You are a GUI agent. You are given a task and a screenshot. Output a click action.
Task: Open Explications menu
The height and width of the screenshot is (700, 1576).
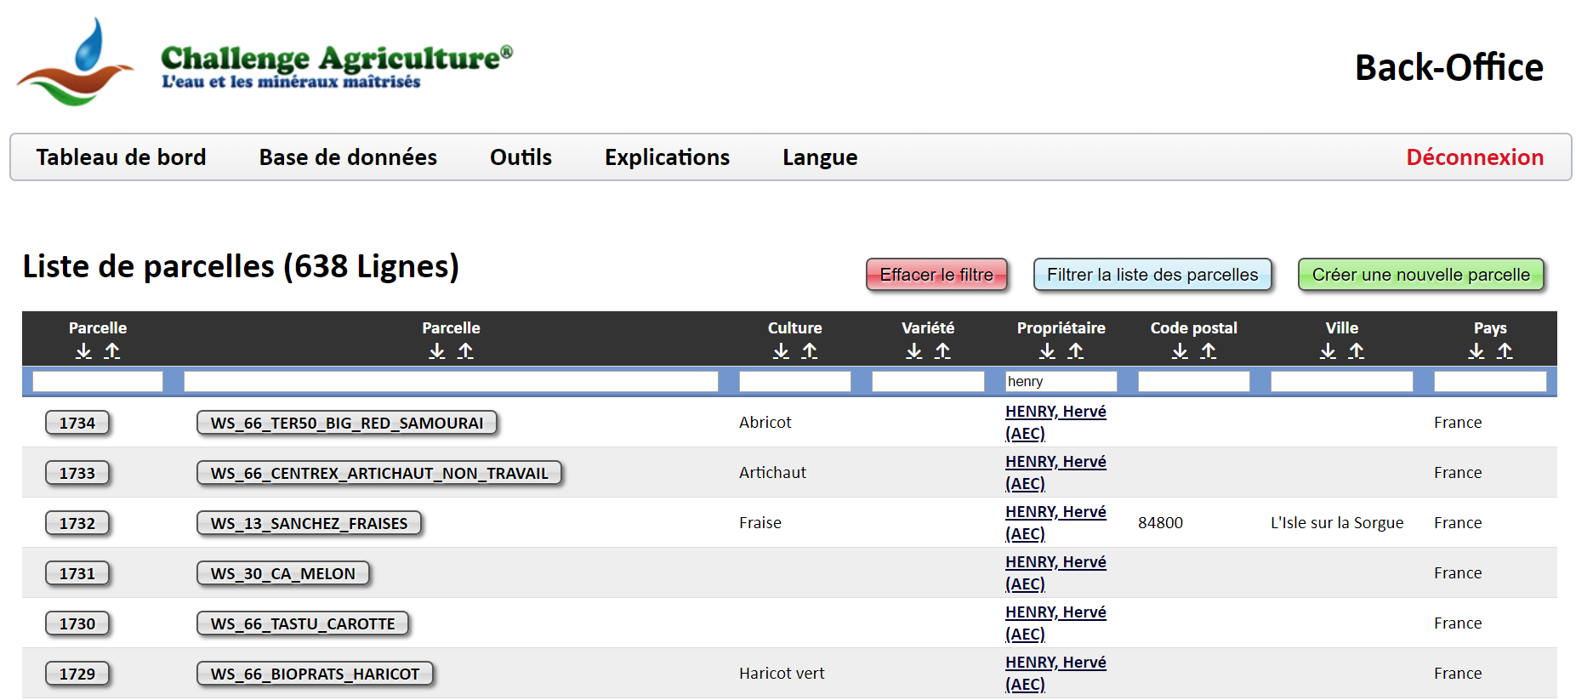[x=668, y=157]
